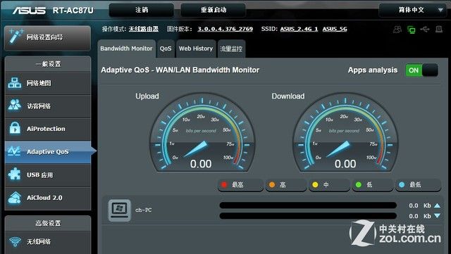
Task: Open the language dropdown menu
Action: [x=414, y=10]
